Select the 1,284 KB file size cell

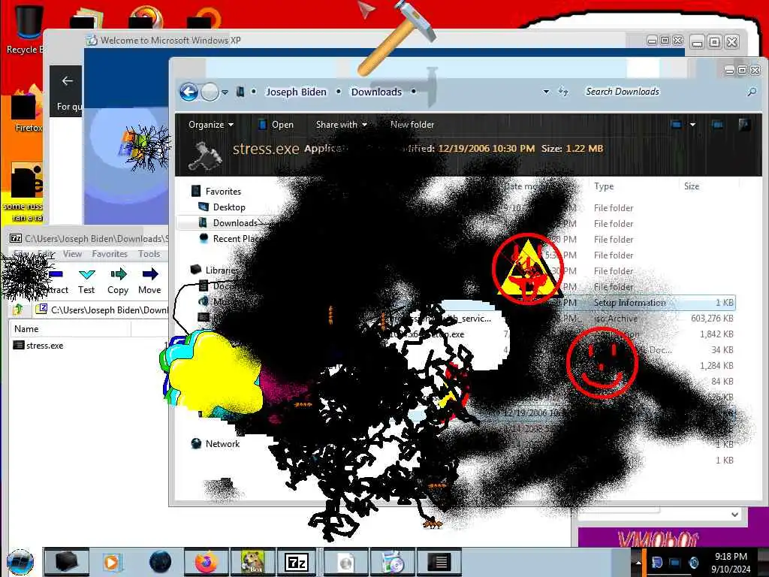pos(716,366)
